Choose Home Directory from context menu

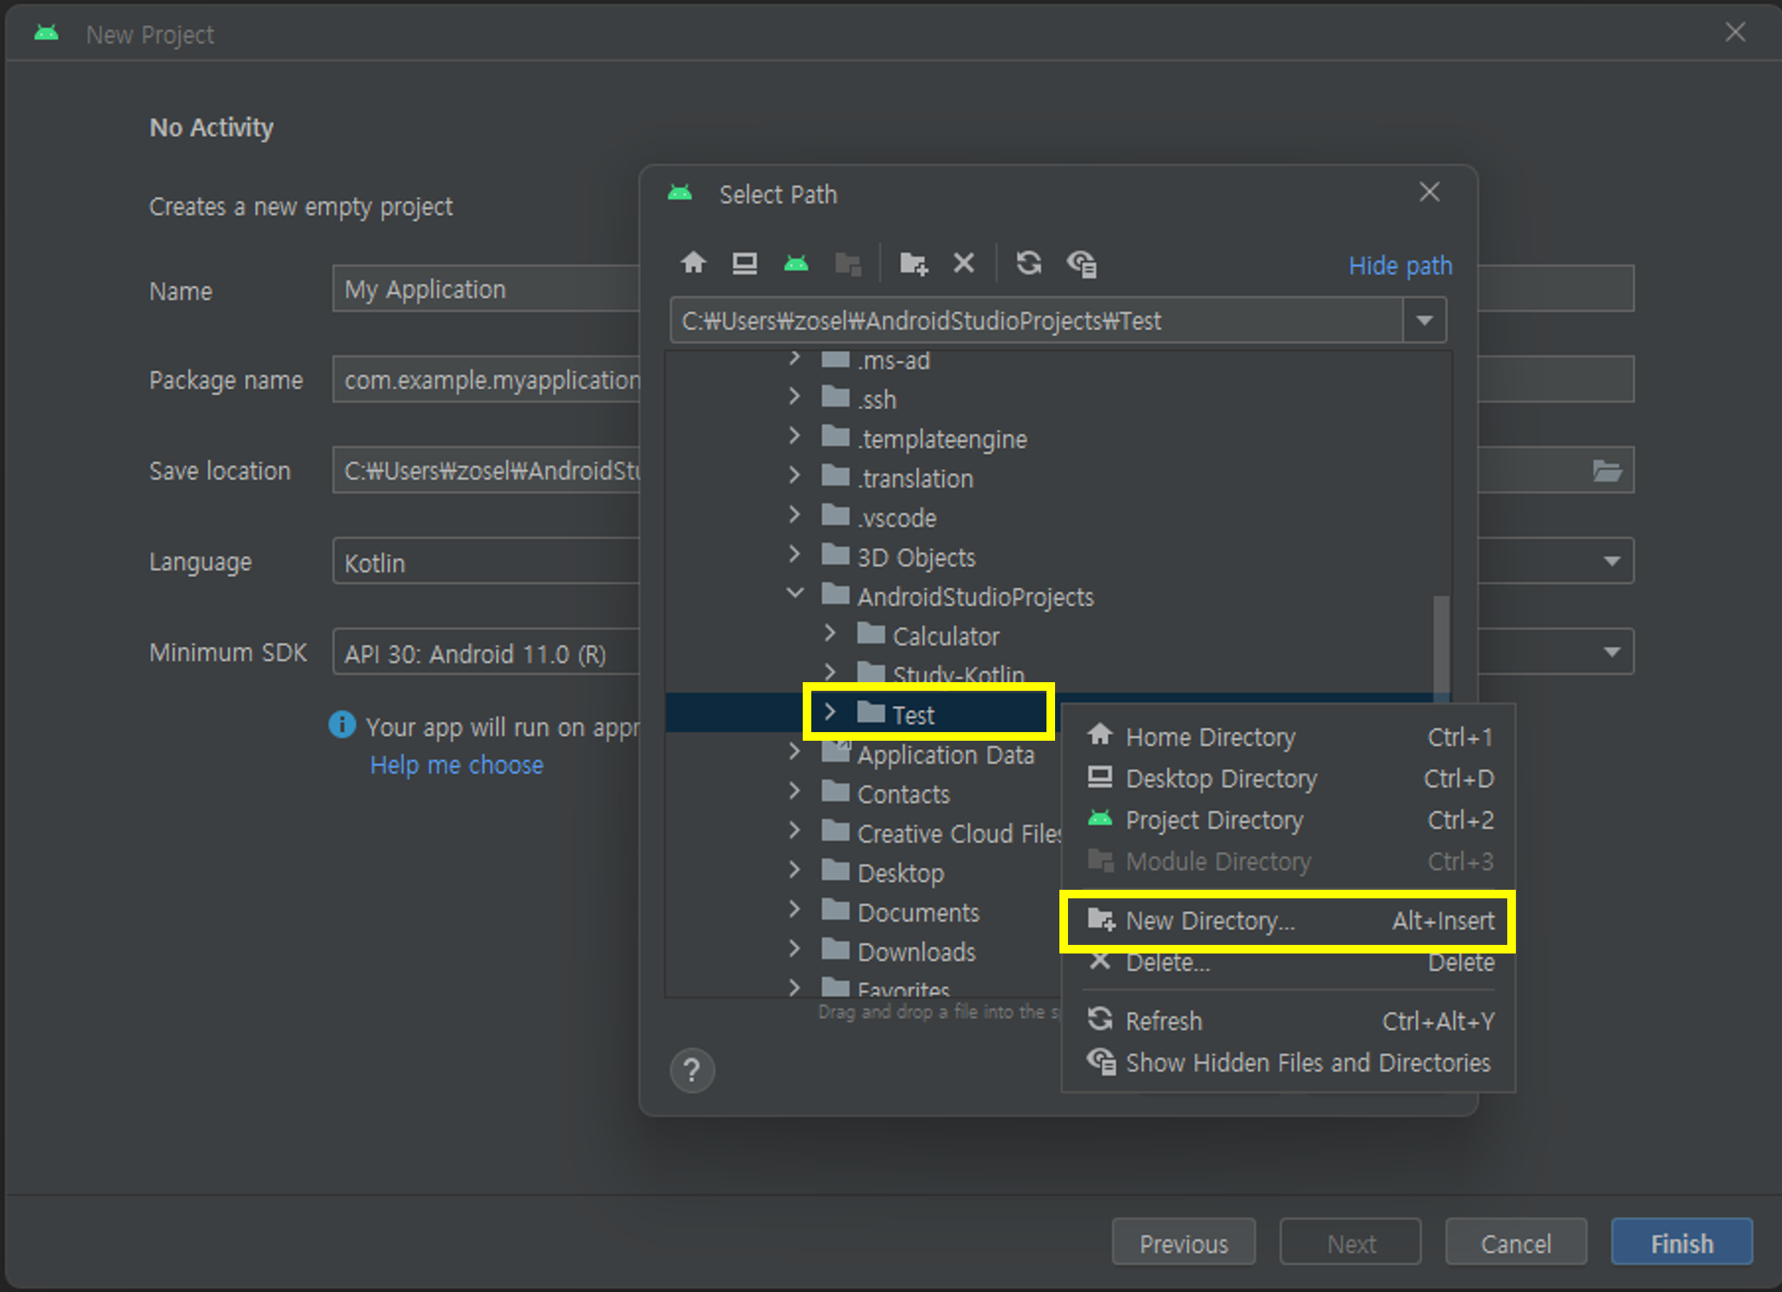1288,737
